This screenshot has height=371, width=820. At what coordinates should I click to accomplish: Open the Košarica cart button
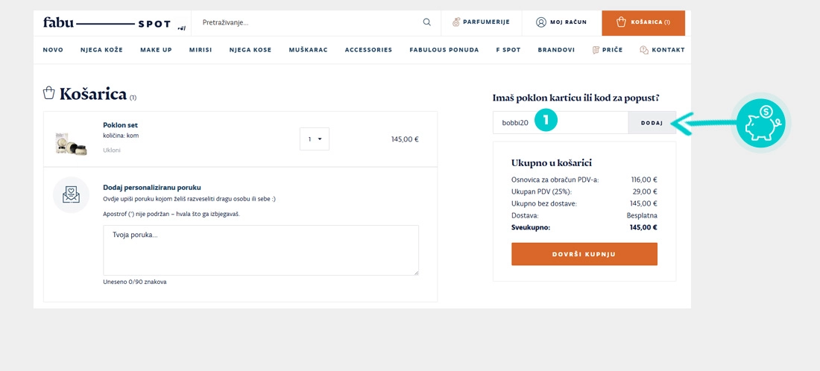click(643, 22)
